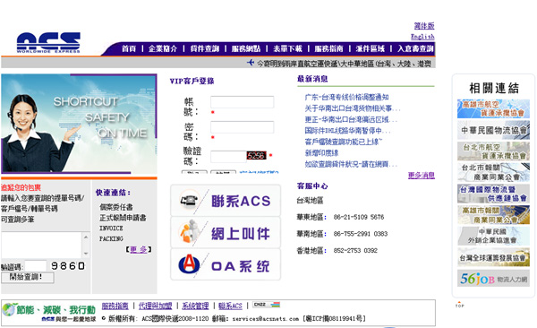The image size is (537, 328).
Task: Open 台灣國際物流暨供應鏈協會 banner
Action: [493, 194]
